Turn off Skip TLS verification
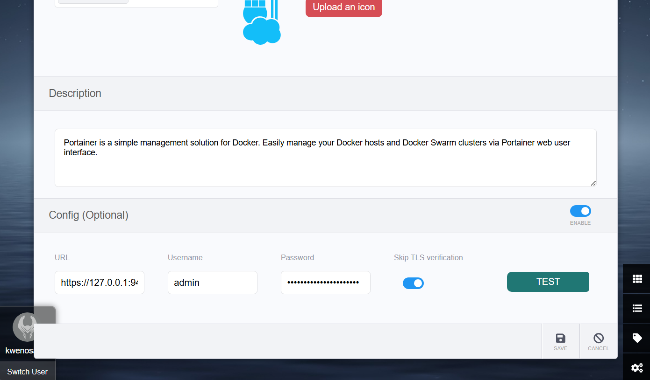The width and height of the screenshot is (650, 380). 413,283
